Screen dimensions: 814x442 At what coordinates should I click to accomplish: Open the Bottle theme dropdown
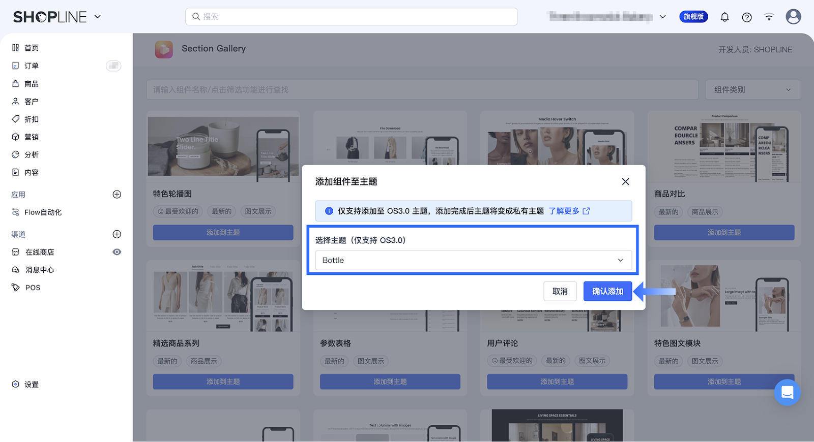pyautogui.click(x=473, y=260)
